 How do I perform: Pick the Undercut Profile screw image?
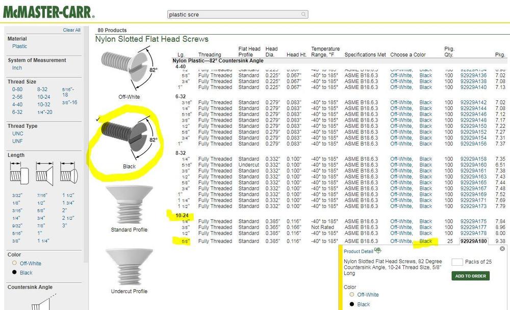click(x=129, y=267)
